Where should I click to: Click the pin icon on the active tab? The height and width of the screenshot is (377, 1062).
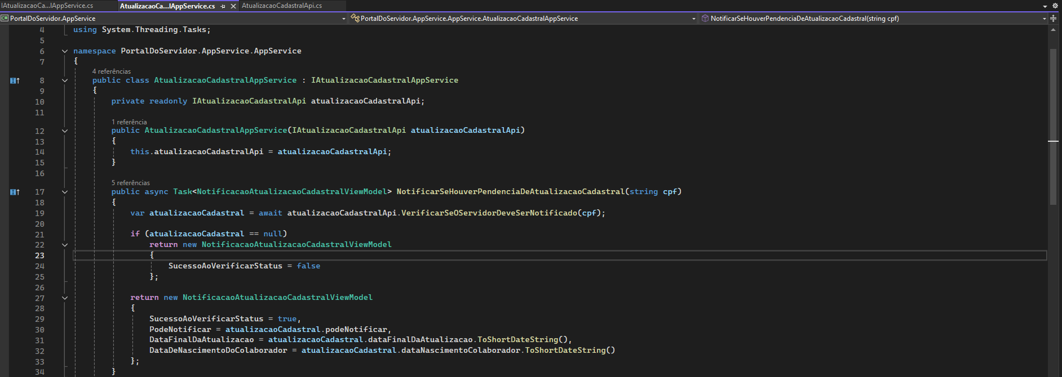[223, 6]
